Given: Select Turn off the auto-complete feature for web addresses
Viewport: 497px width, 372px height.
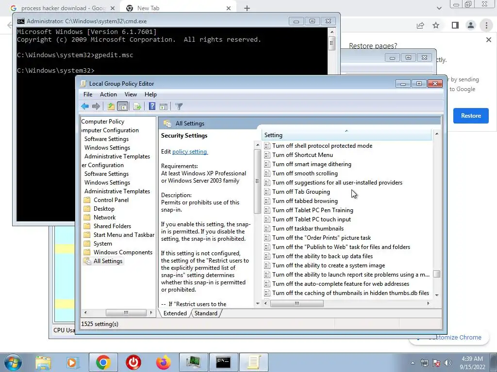Looking at the screenshot, I should (340, 284).
